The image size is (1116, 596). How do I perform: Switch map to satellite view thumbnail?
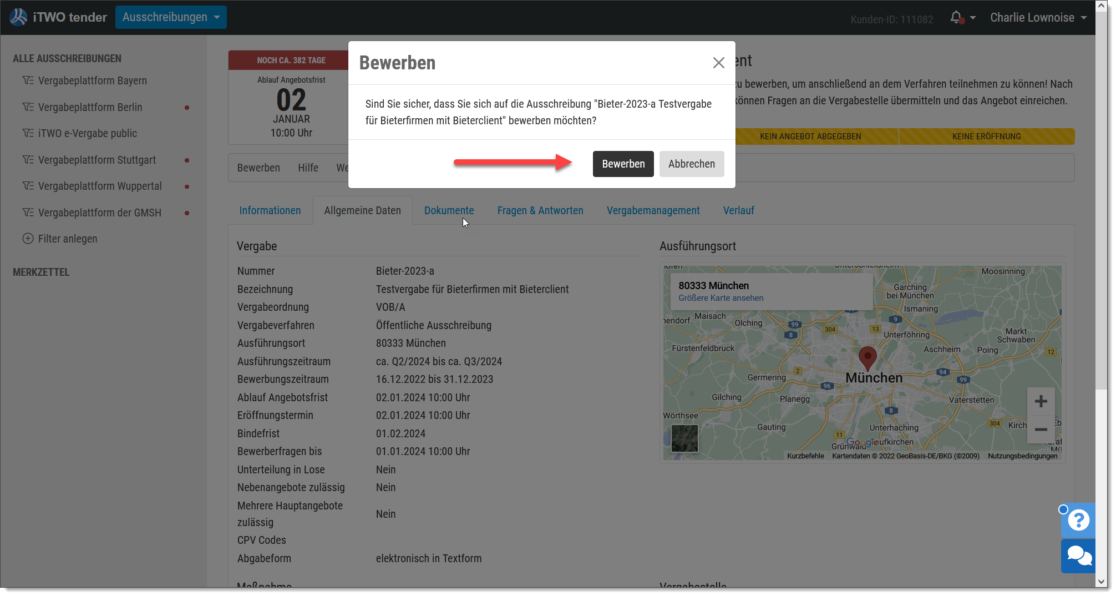pyautogui.click(x=684, y=438)
